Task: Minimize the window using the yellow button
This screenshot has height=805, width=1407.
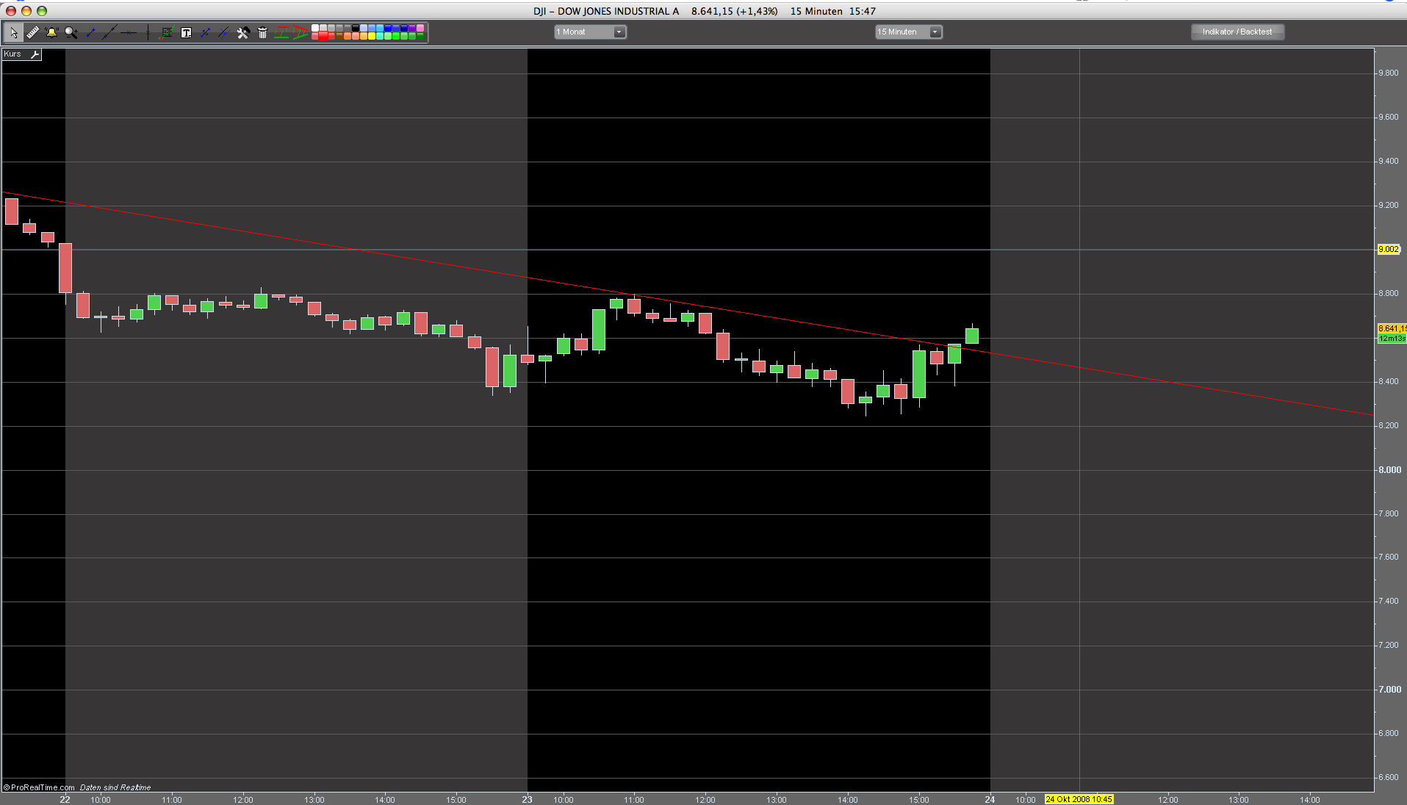Action: point(26,11)
